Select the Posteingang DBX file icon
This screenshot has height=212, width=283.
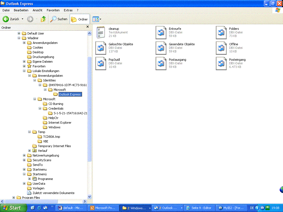coord(221,63)
